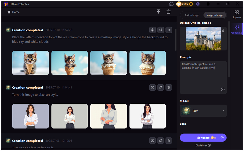The width and height of the screenshot is (244, 151).
Task: Click the 2025.07.10 11:57:20 timestamp
Action: (59, 30)
